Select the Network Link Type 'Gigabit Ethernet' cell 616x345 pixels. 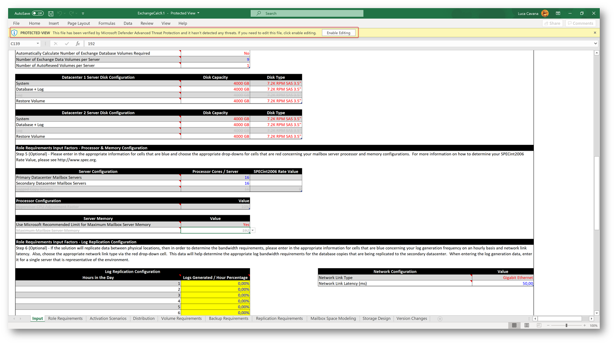coord(503,278)
